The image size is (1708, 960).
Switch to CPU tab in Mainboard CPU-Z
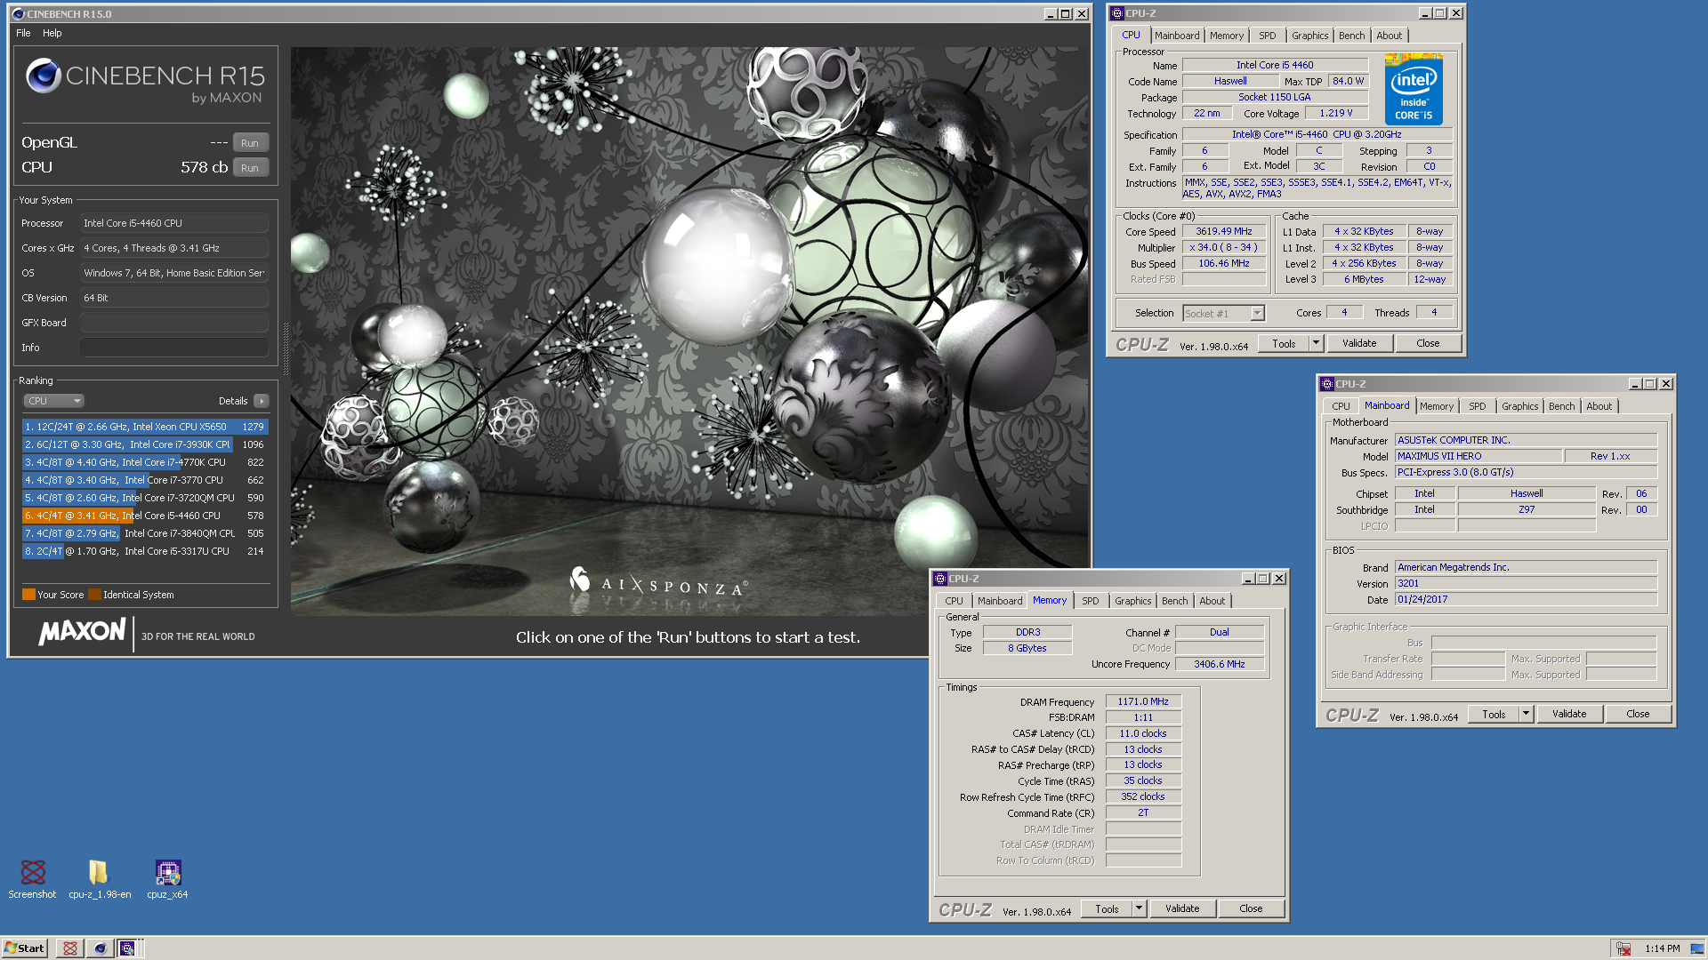pyautogui.click(x=1341, y=406)
